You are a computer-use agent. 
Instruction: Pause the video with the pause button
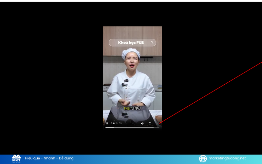[x=107, y=124]
